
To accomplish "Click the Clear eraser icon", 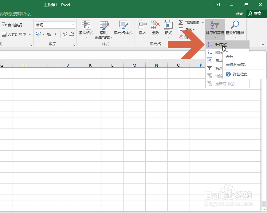I will pyautogui.click(x=181, y=37).
